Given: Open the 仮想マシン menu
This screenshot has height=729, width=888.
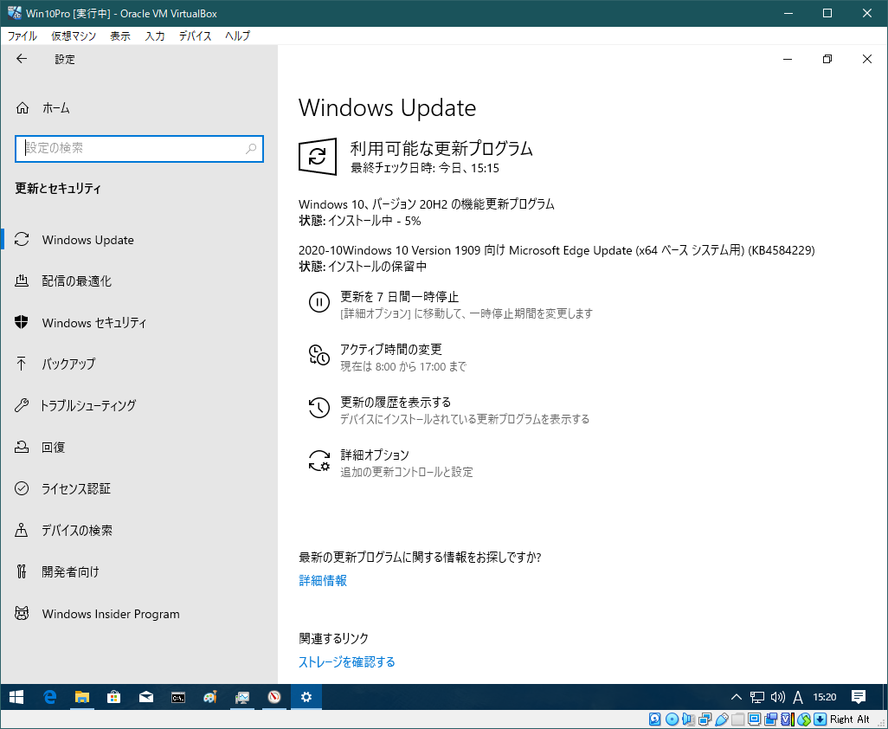Looking at the screenshot, I should (74, 35).
